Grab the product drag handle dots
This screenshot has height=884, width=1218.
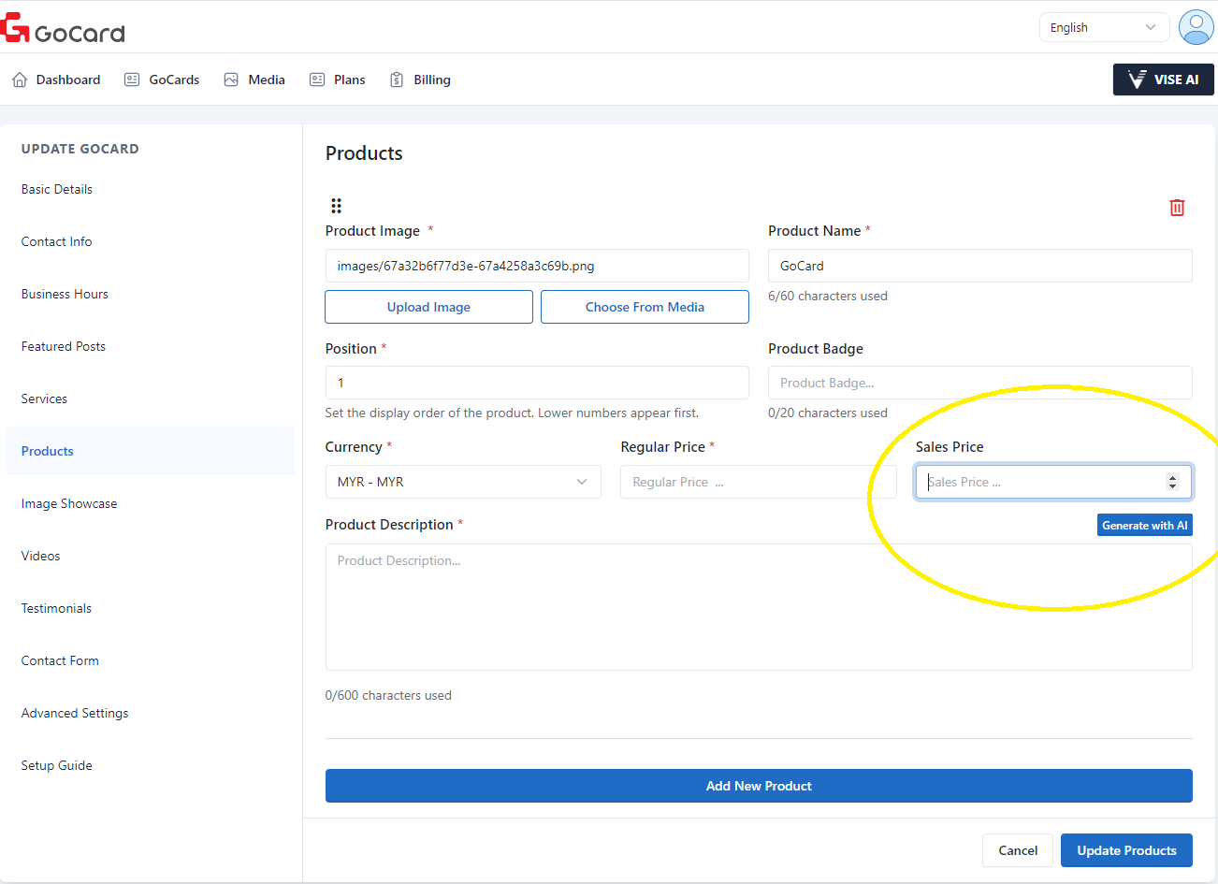coord(336,206)
